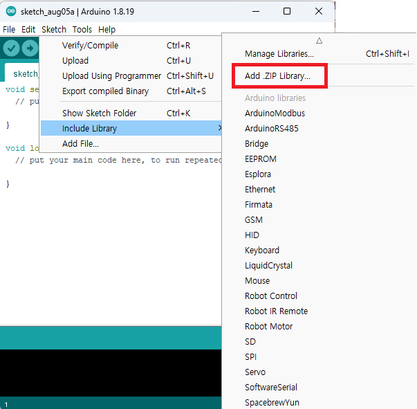
Task: Minimize the Arduino window
Action: point(256,12)
